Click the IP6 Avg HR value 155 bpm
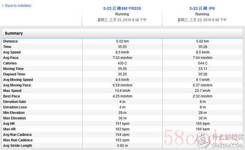Viewport: 245px width, 150px height. [203, 124]
